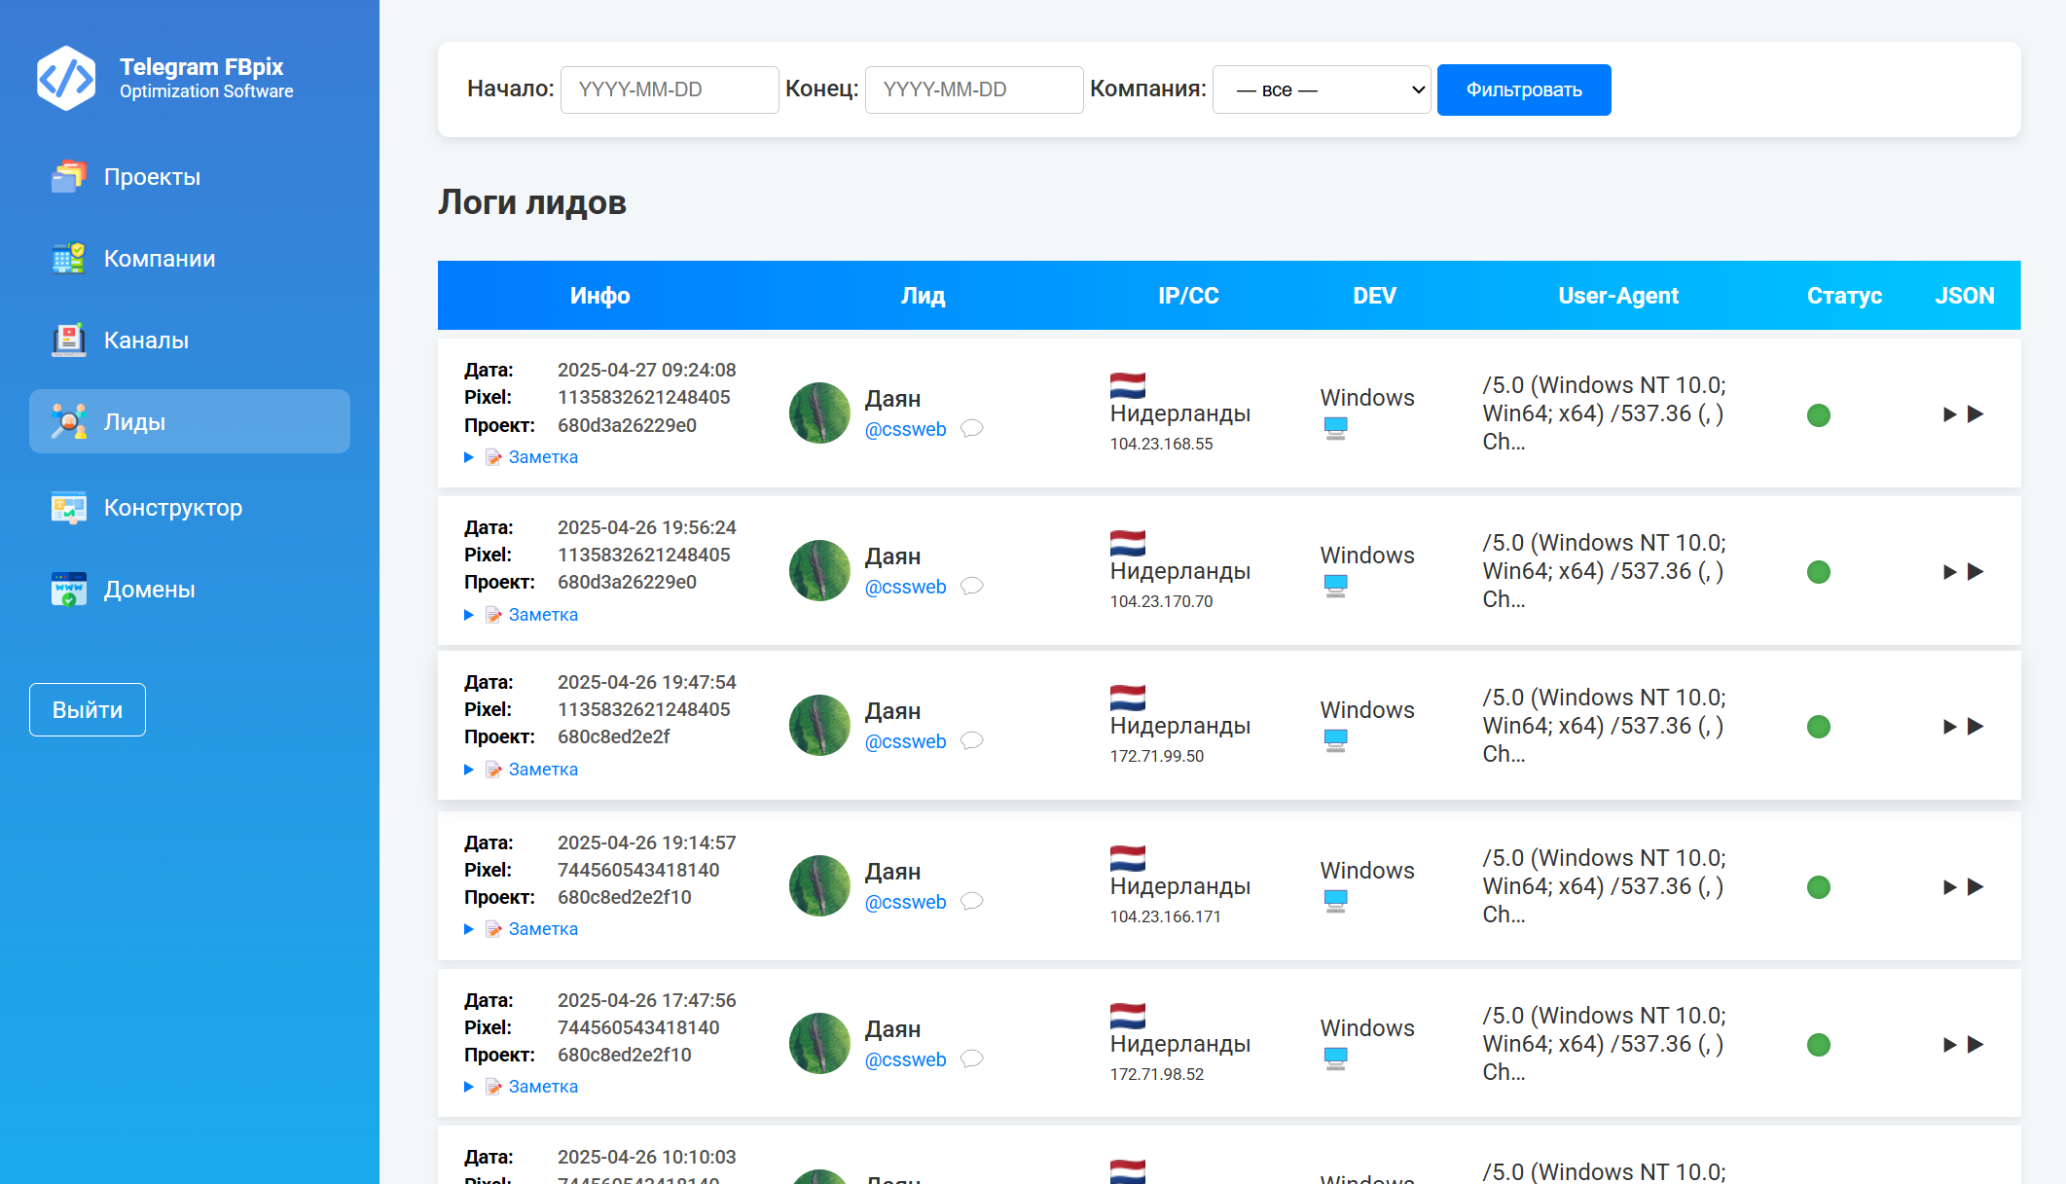
Task: Click the desktop monitor icon in the 19:14:57 row
Action: coord(1336,901)
